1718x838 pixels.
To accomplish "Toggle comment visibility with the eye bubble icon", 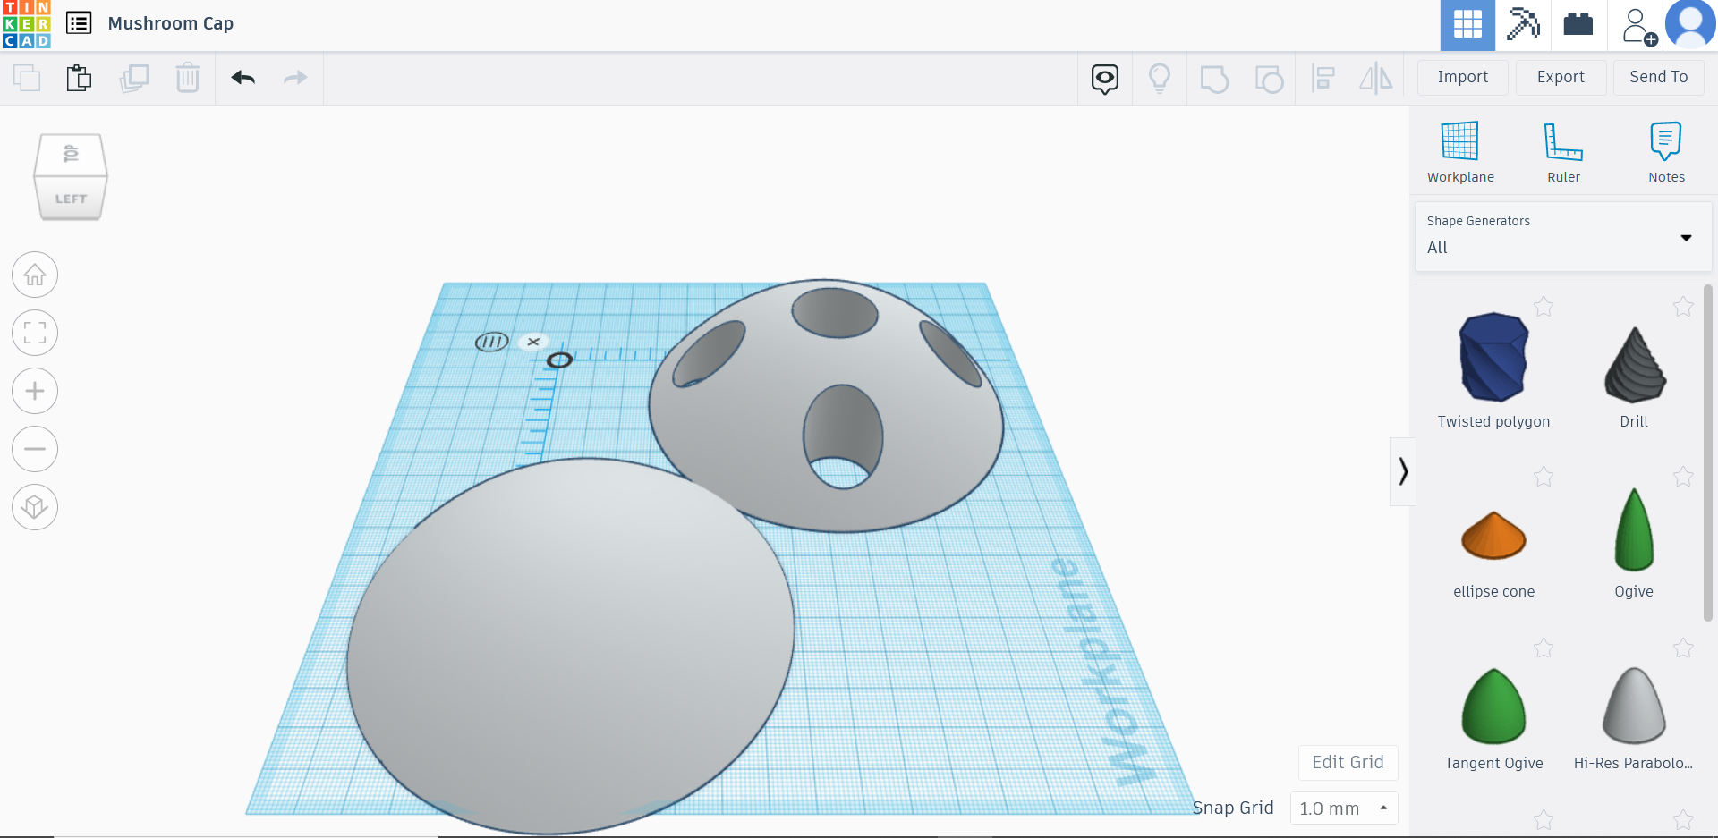I will [x=1104, y=78].
